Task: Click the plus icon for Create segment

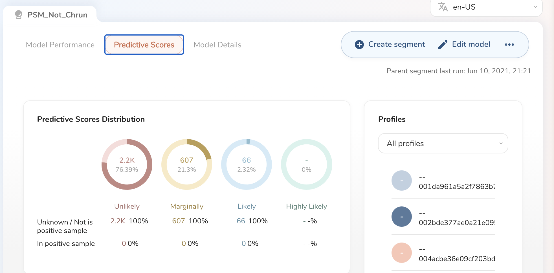Action: (359, 45)
